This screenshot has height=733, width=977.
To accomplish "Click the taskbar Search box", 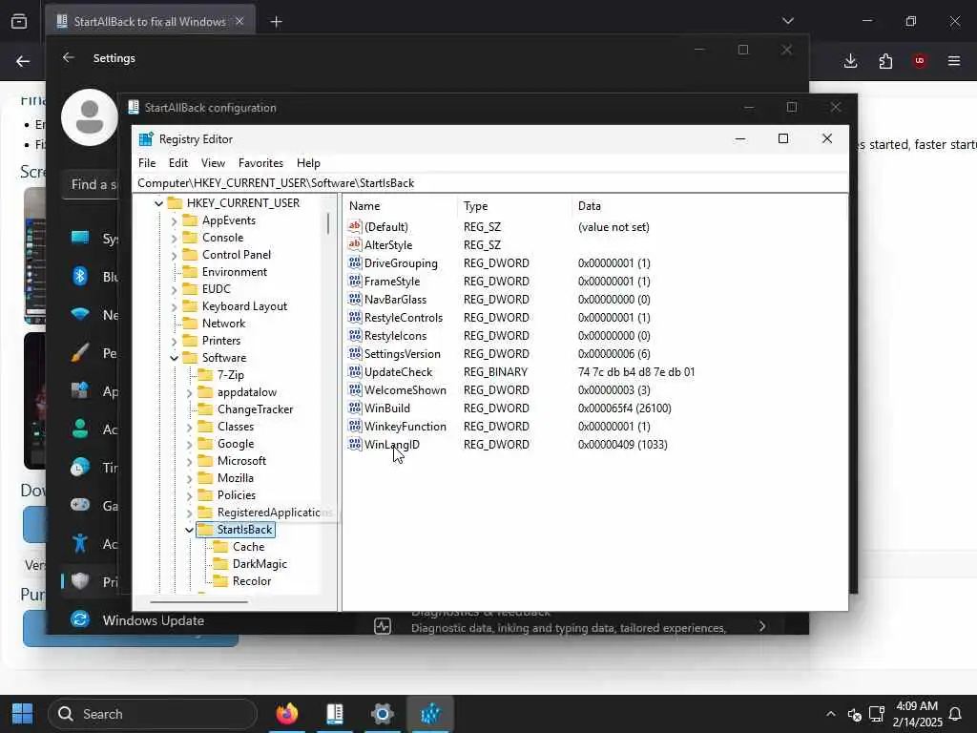I will pyautogui.click(x=153, y=714).
